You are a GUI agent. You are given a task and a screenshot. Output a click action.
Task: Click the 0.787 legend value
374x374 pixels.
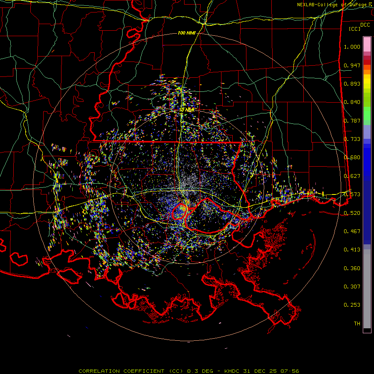[x=352, y=121]
